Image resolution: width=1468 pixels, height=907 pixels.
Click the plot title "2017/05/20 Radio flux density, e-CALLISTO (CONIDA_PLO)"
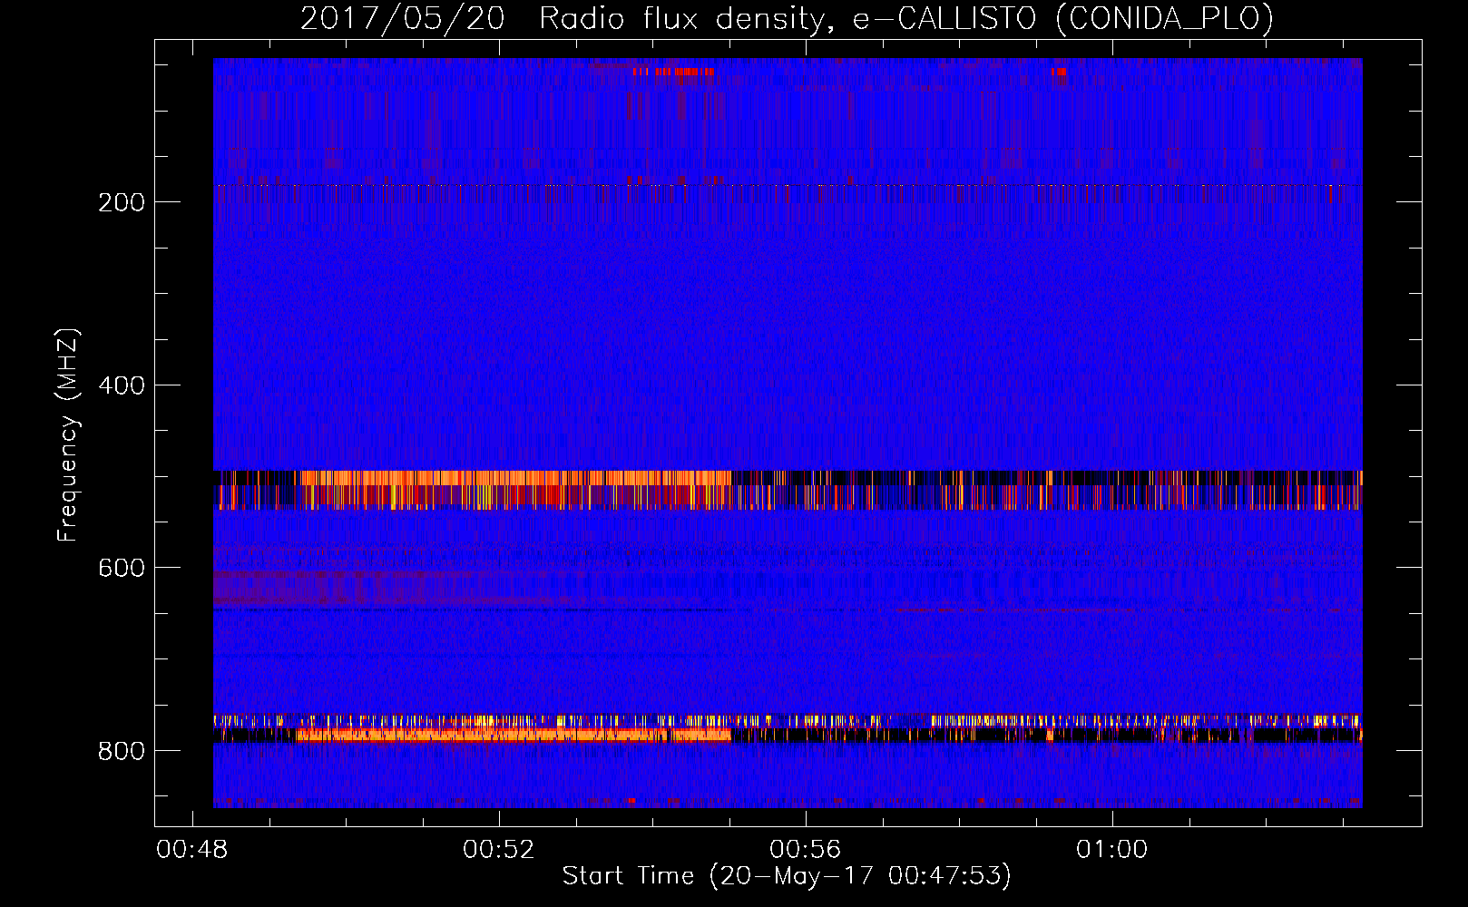787,18
